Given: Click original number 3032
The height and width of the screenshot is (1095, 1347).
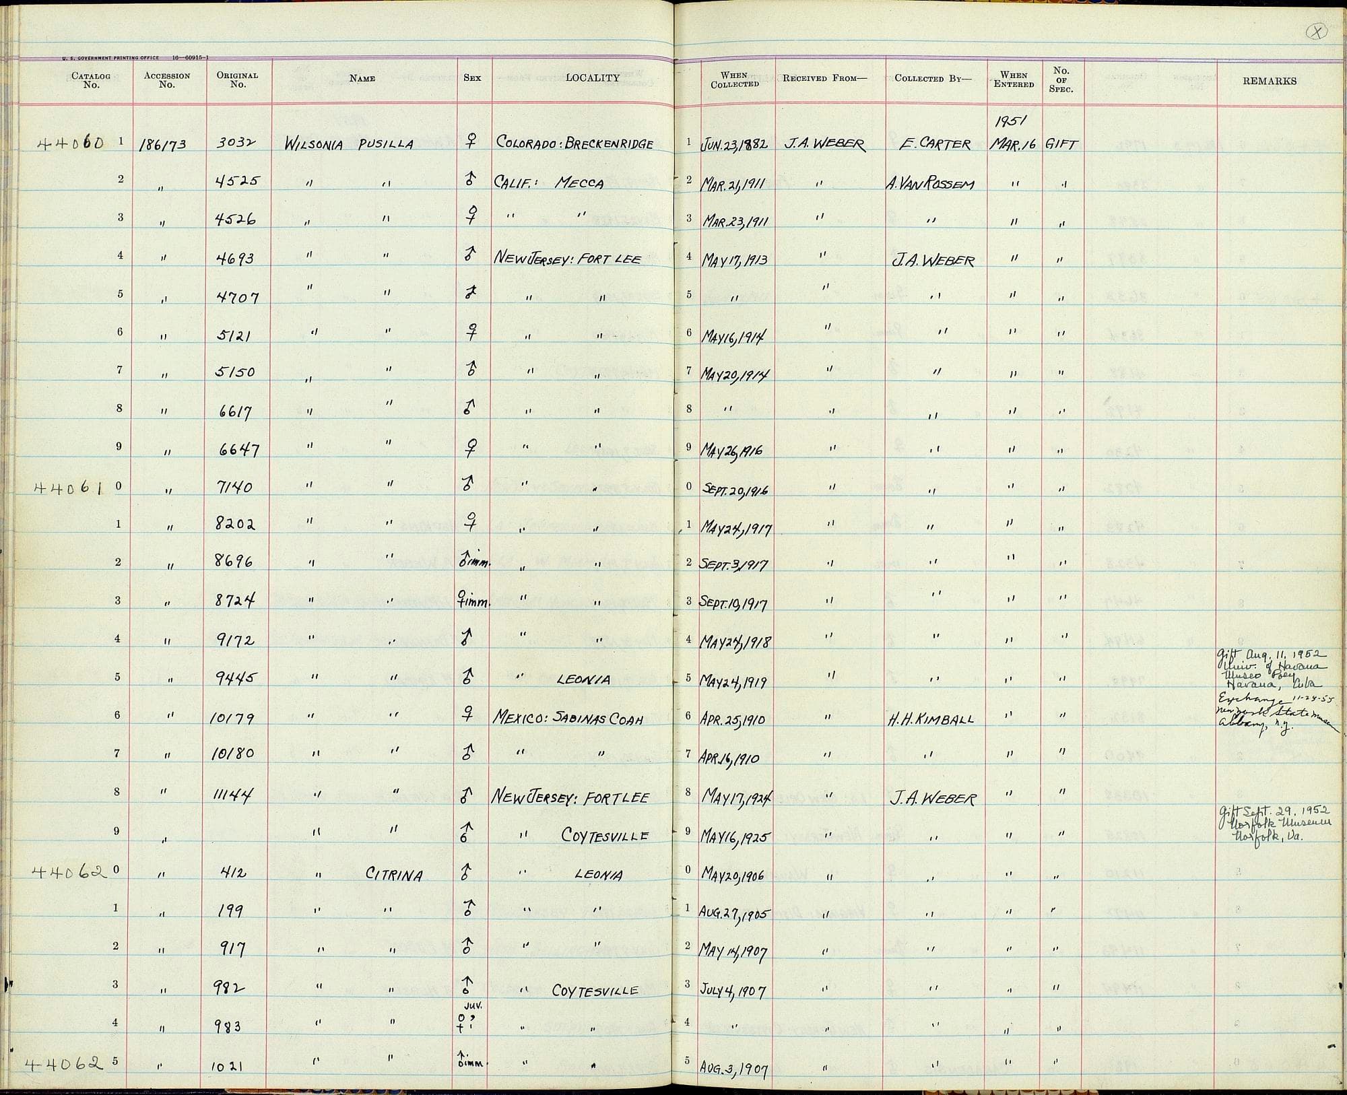Looking at the screenshot, I should [x=236, y=143].
